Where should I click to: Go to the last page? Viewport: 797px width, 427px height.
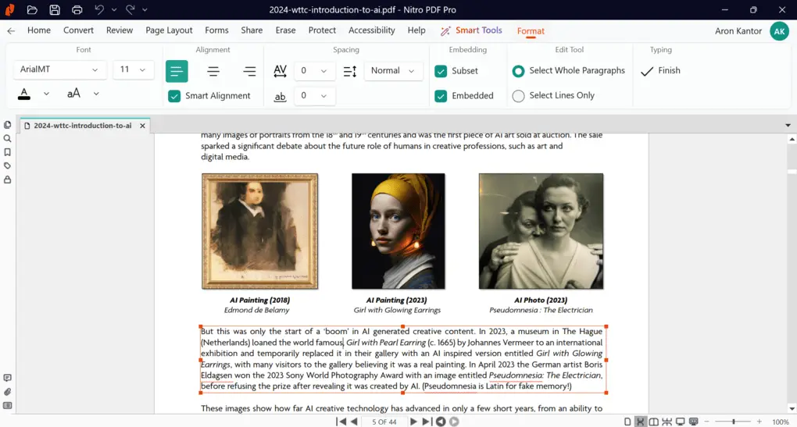coord(427,422)
